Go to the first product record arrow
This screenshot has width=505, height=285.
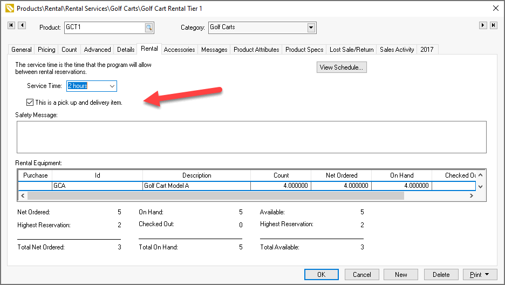pos(11,25)
